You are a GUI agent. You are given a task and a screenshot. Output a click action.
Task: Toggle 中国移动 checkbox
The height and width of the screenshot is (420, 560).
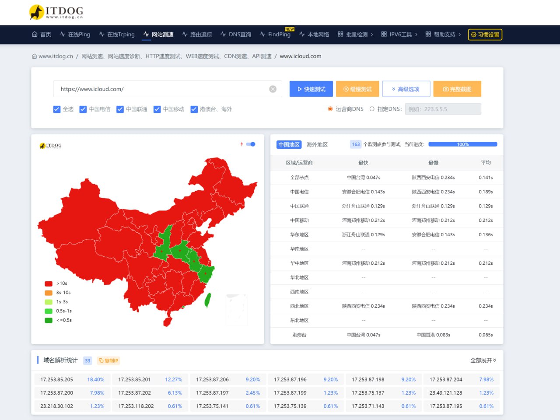pyautogui.click(x=157, y=109)
